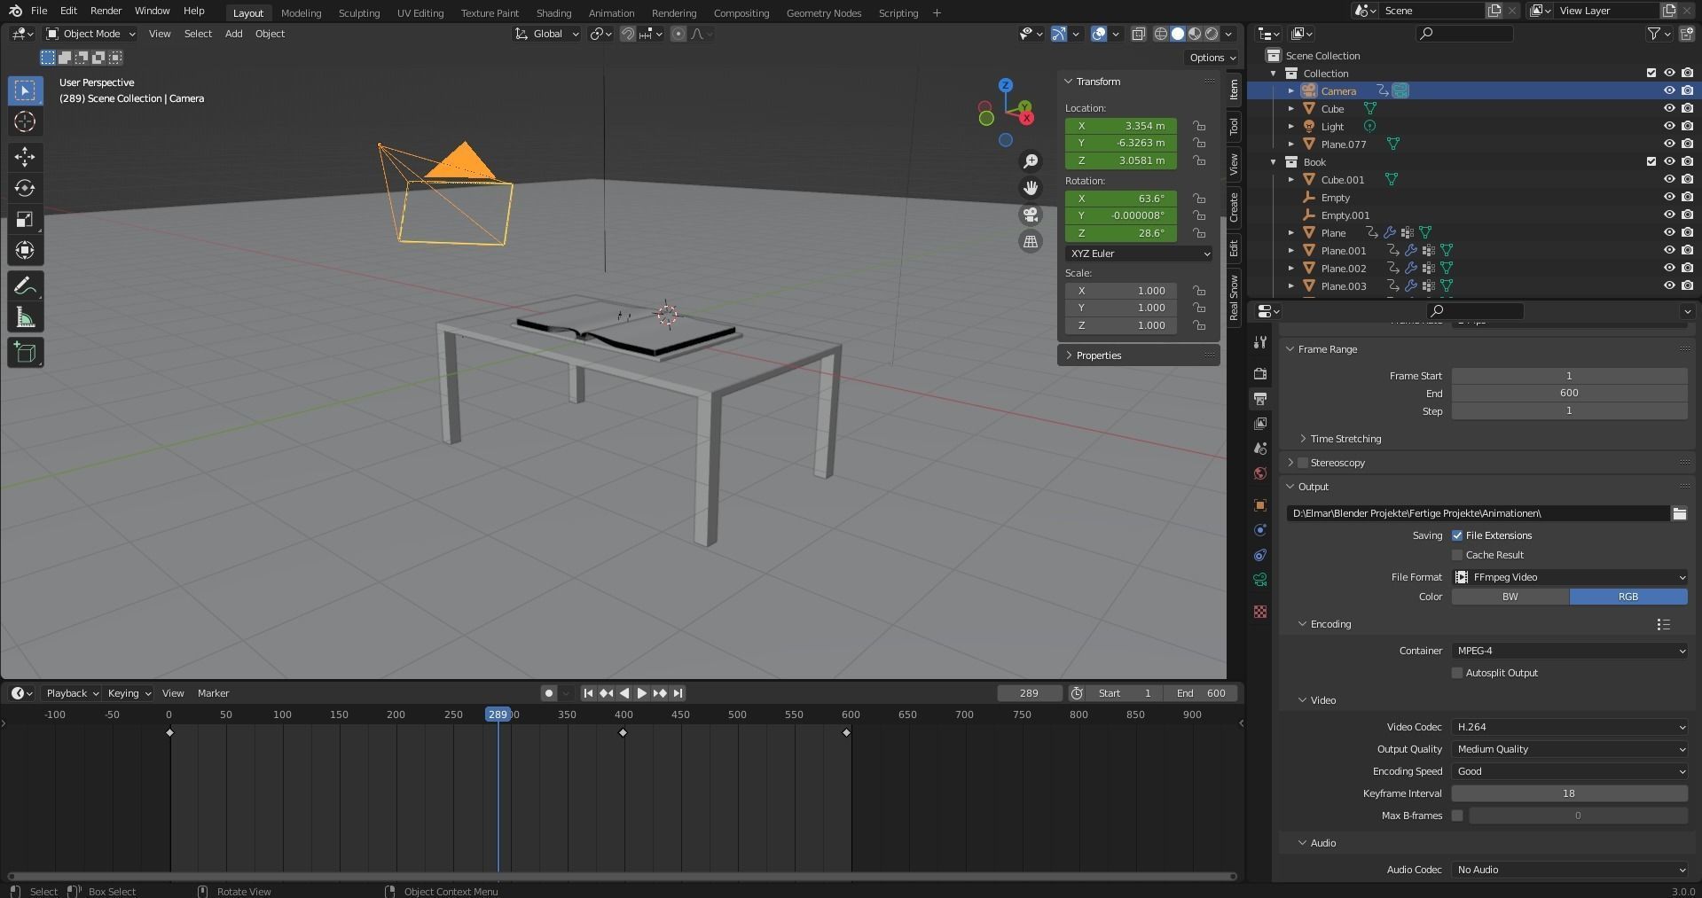Select the Rotate tool
Viewport: 1702px width, 898px height.
point(25,188)
